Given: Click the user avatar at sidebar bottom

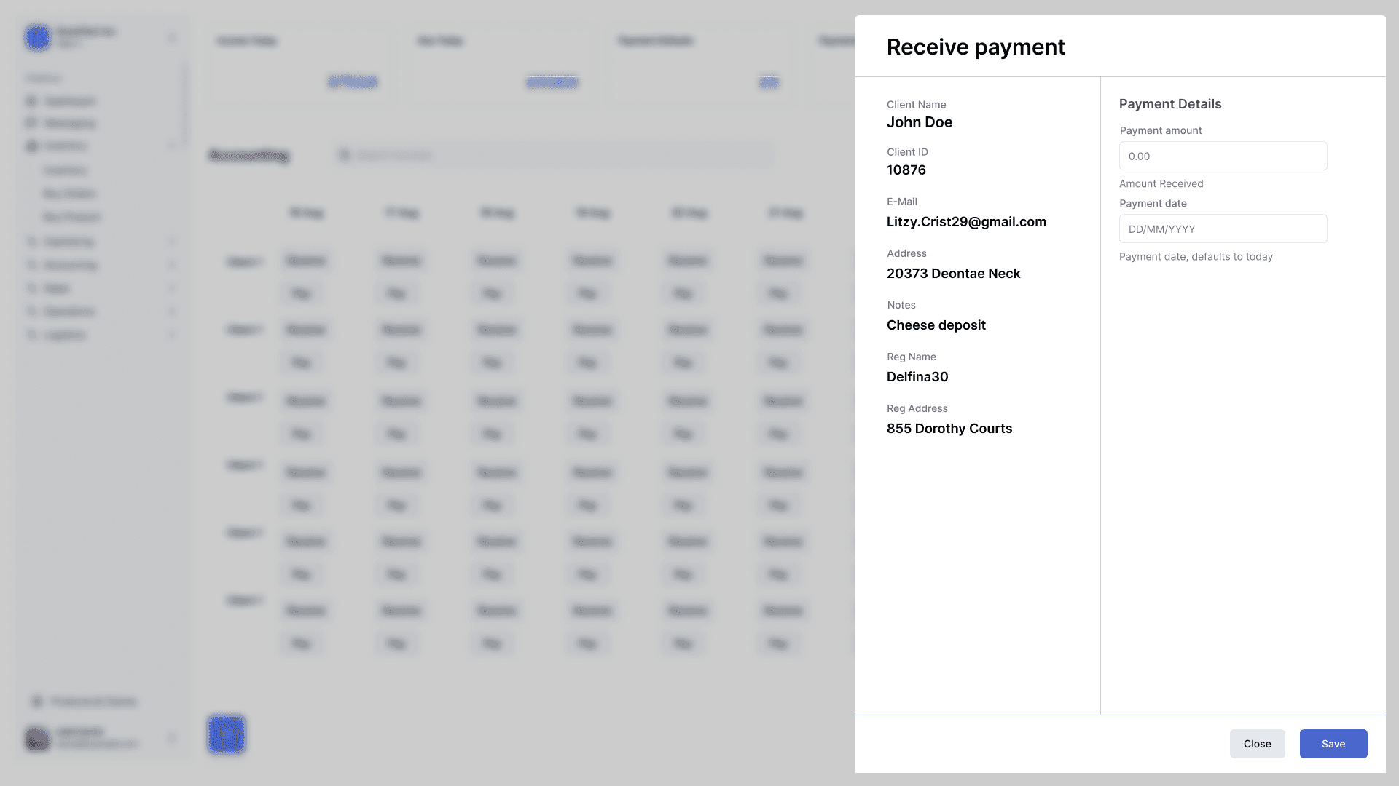Looking at the screenshot, I should pyautogui.click(x=38, y=739).
